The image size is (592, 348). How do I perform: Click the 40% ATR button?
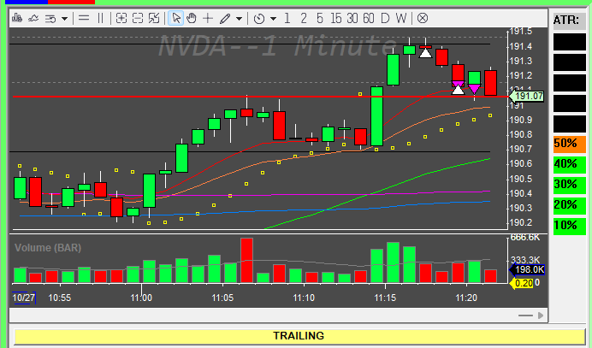[570, 164]
